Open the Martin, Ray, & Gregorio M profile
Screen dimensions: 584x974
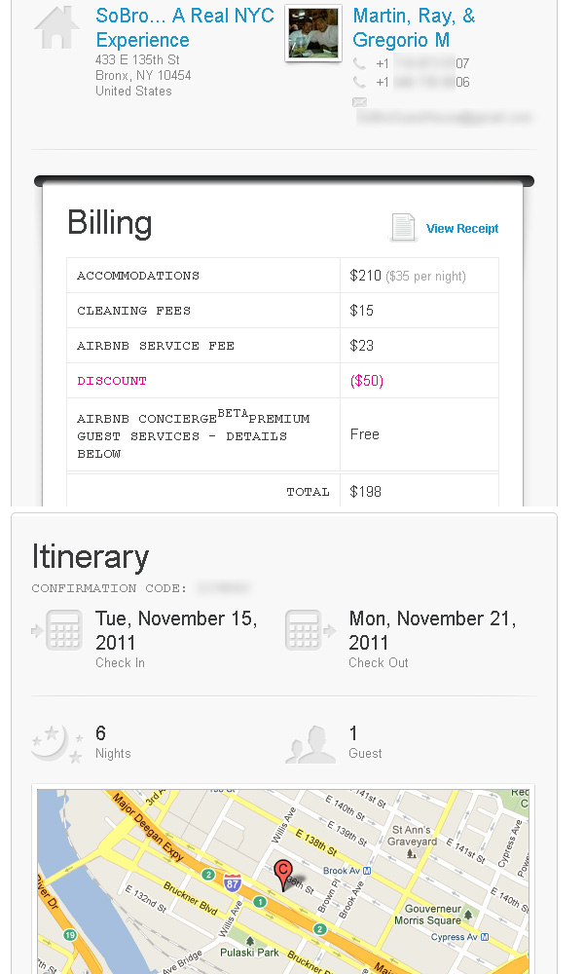click(x=414, y=27)
